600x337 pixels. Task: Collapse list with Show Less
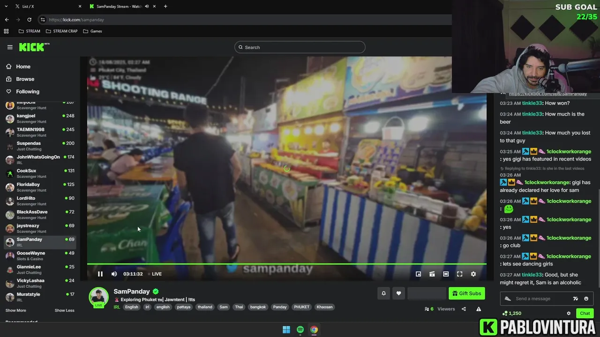point(64,310)
